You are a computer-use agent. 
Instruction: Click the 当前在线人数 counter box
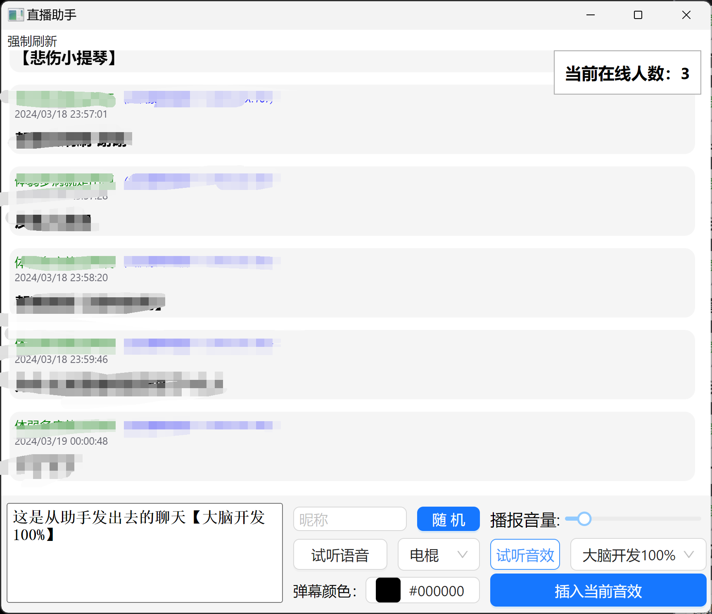[x=627, y=73]
